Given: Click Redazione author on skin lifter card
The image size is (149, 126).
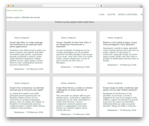Looking at the screenshot, I should [19, 69].
